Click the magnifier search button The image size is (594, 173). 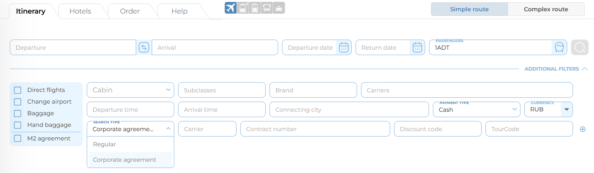580,47
